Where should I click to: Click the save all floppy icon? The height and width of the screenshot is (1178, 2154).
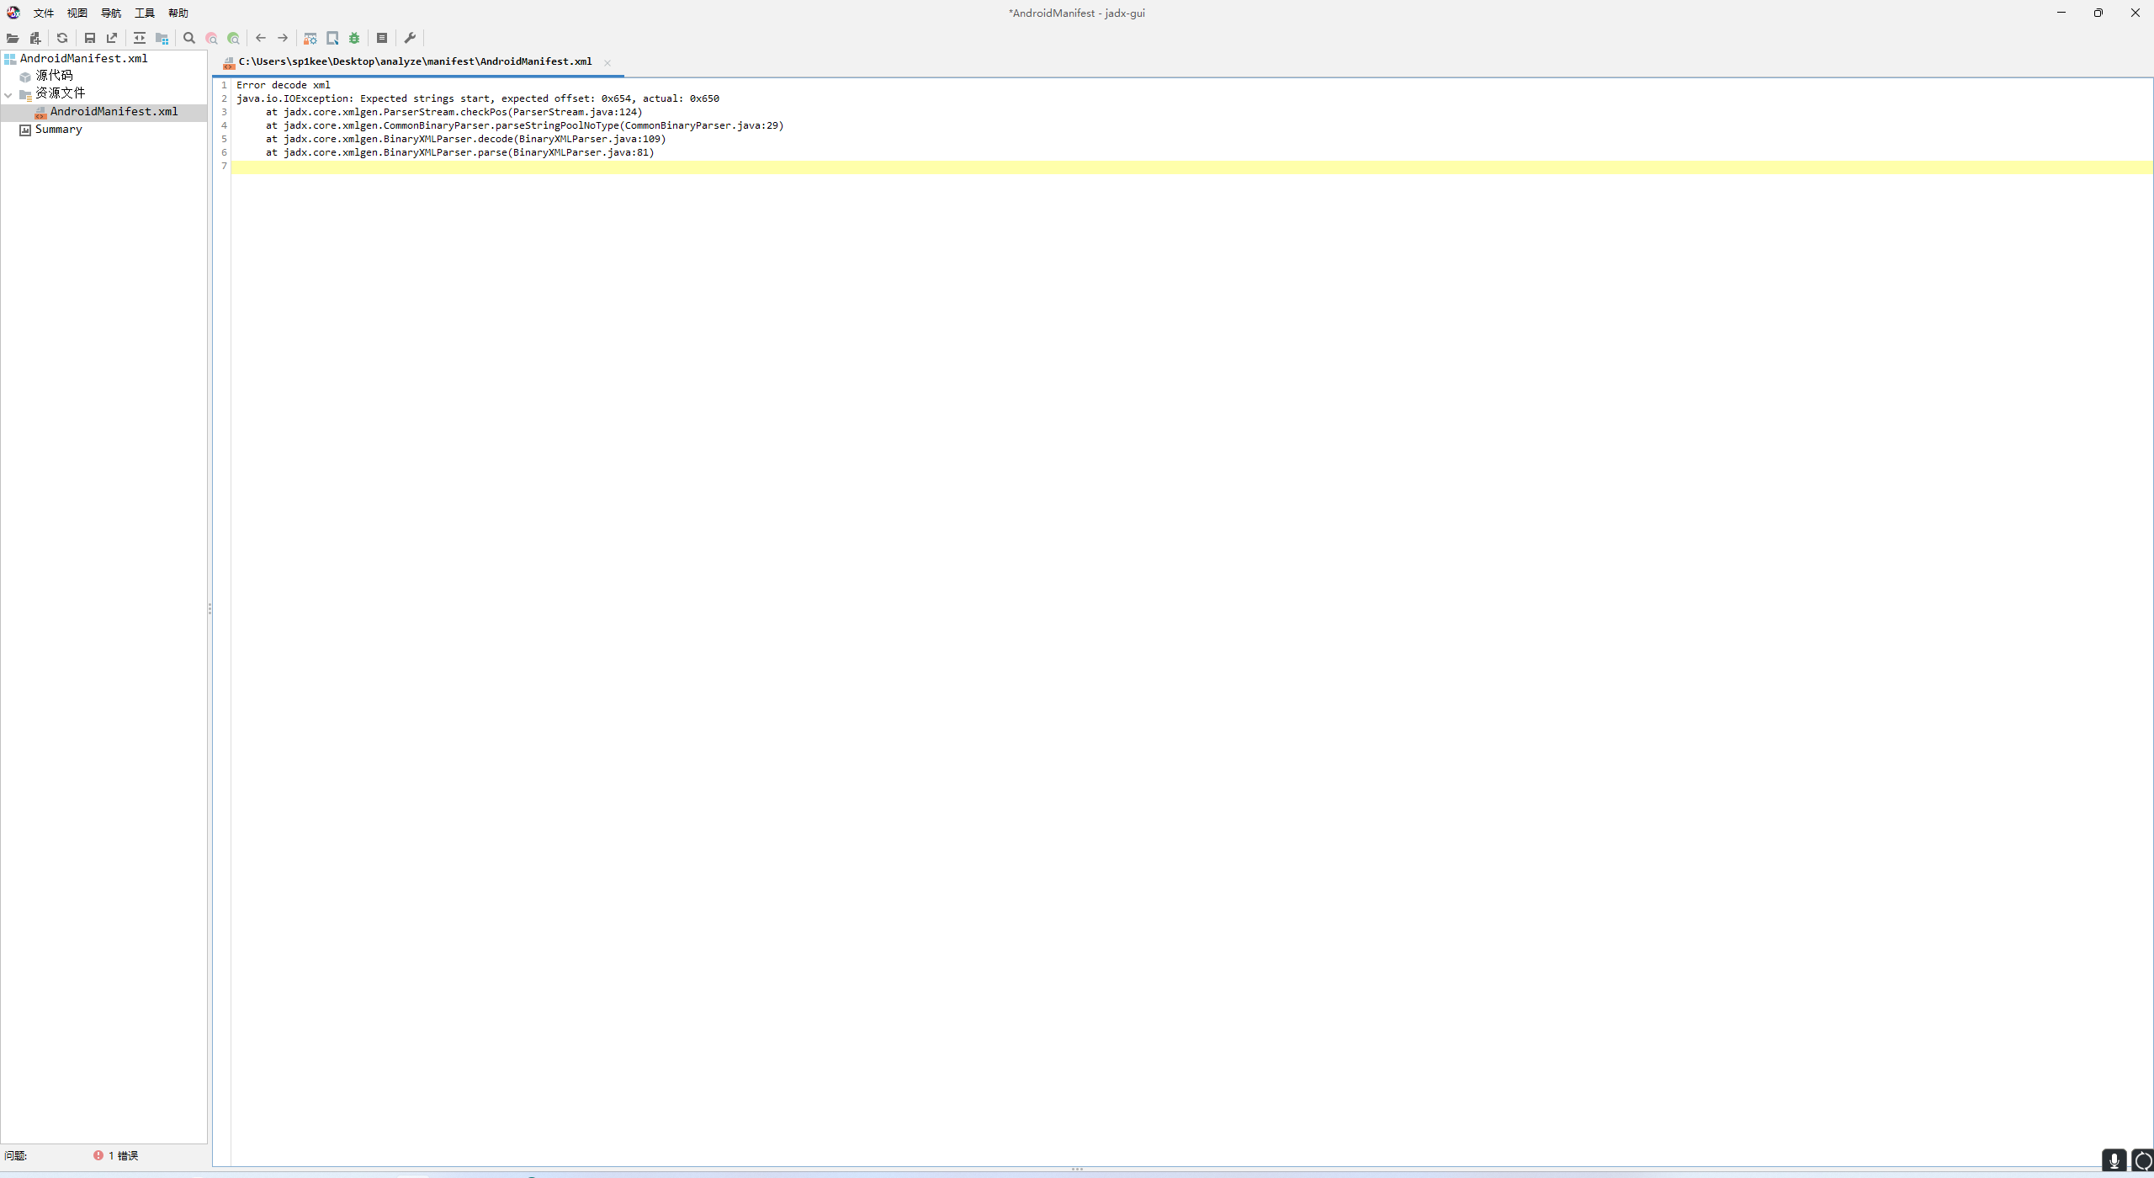[90, 38]
